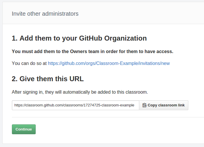Click the 'Invite other administrators' panel title

pos(45,14)
